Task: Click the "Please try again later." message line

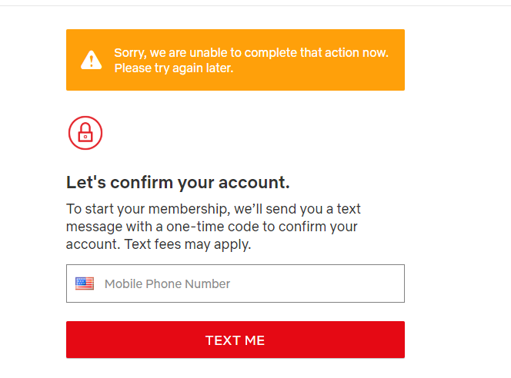Action: click(174, 68)
